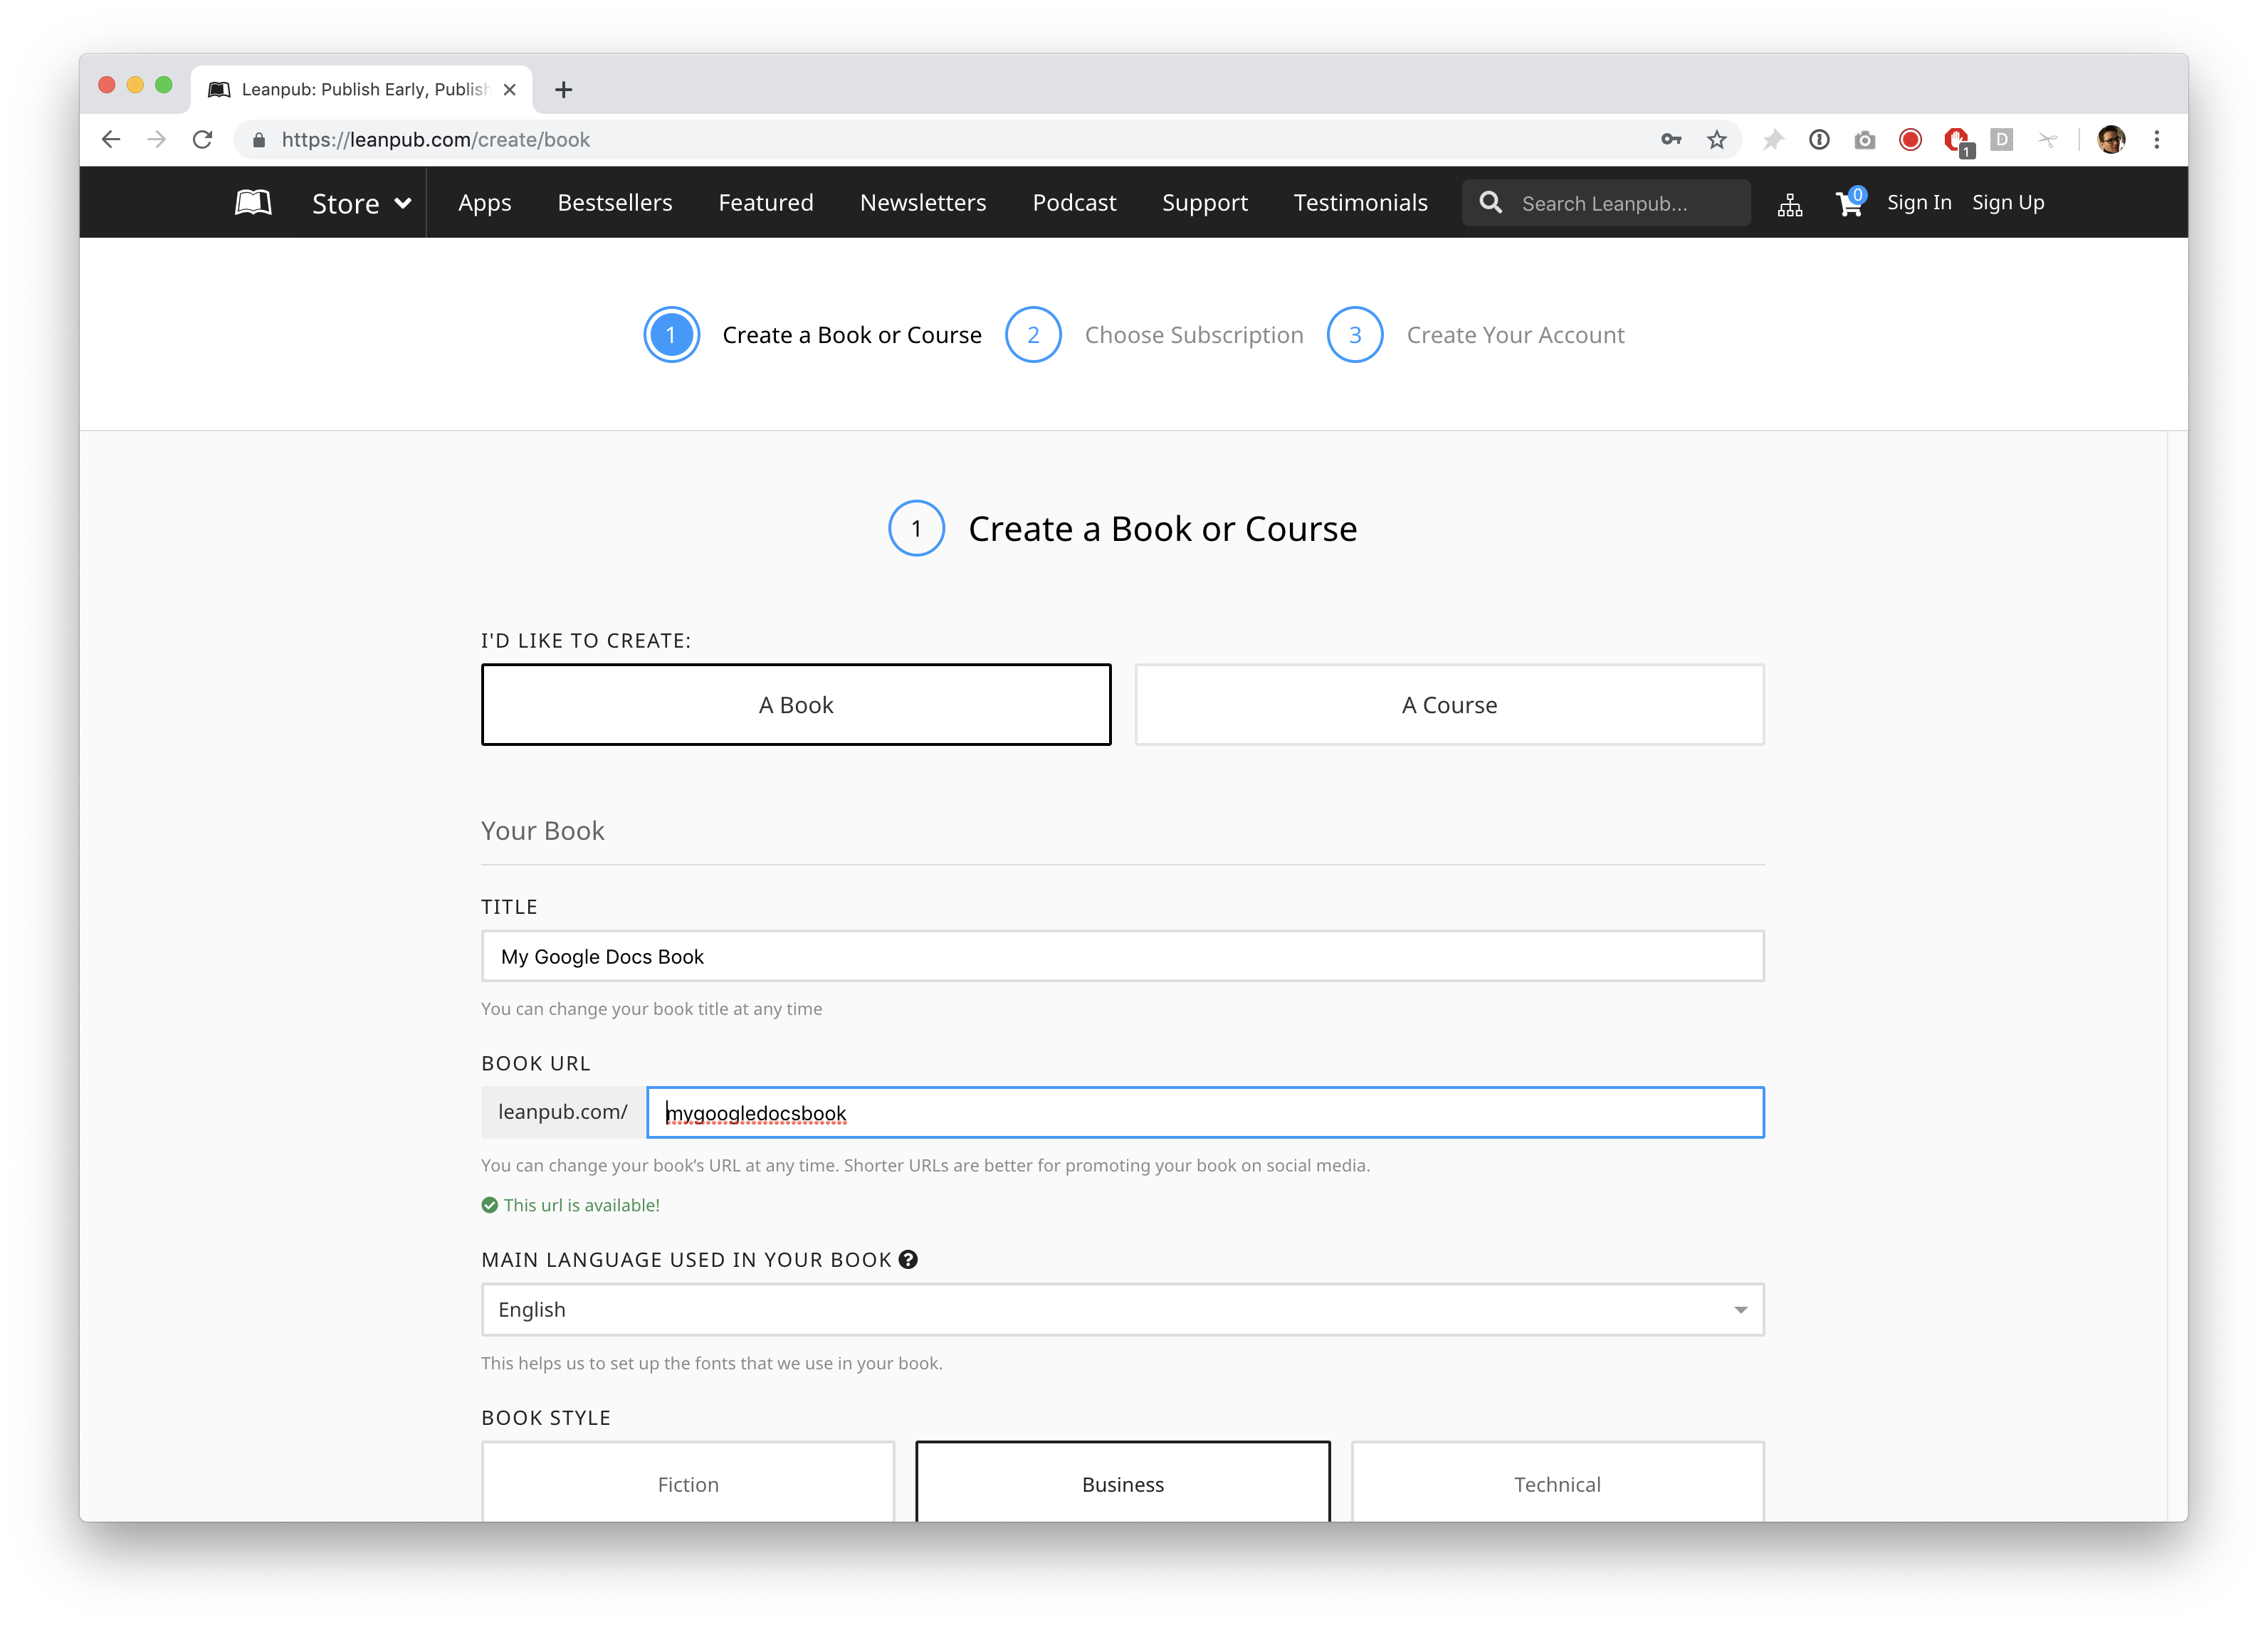Select the A Book option

point(796,705)
